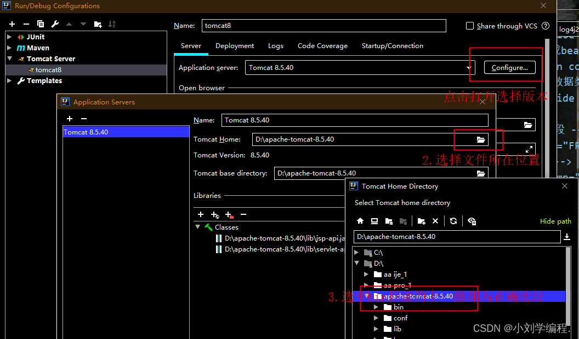Click the application server Name field
Viewport: 579px width, 339px height.
(355, 120)
